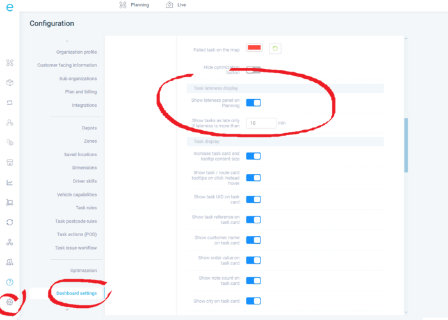448x320 pixels.
Task: Go to Task actions (POD)
Action: click(x=77, y=234)
